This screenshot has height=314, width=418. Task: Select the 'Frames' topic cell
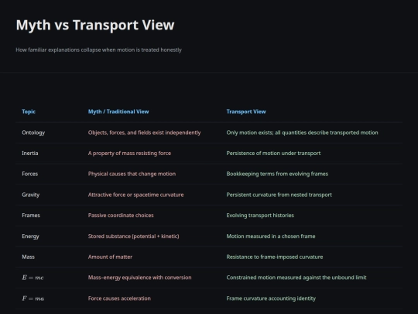[x=31, y=216]
